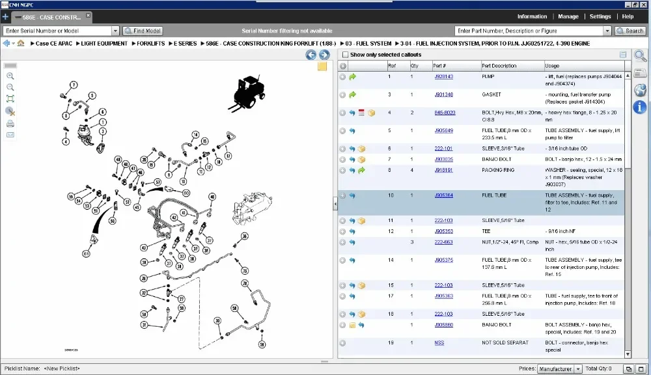
Task: Open the Settings menu
Action: coord(600,16)
